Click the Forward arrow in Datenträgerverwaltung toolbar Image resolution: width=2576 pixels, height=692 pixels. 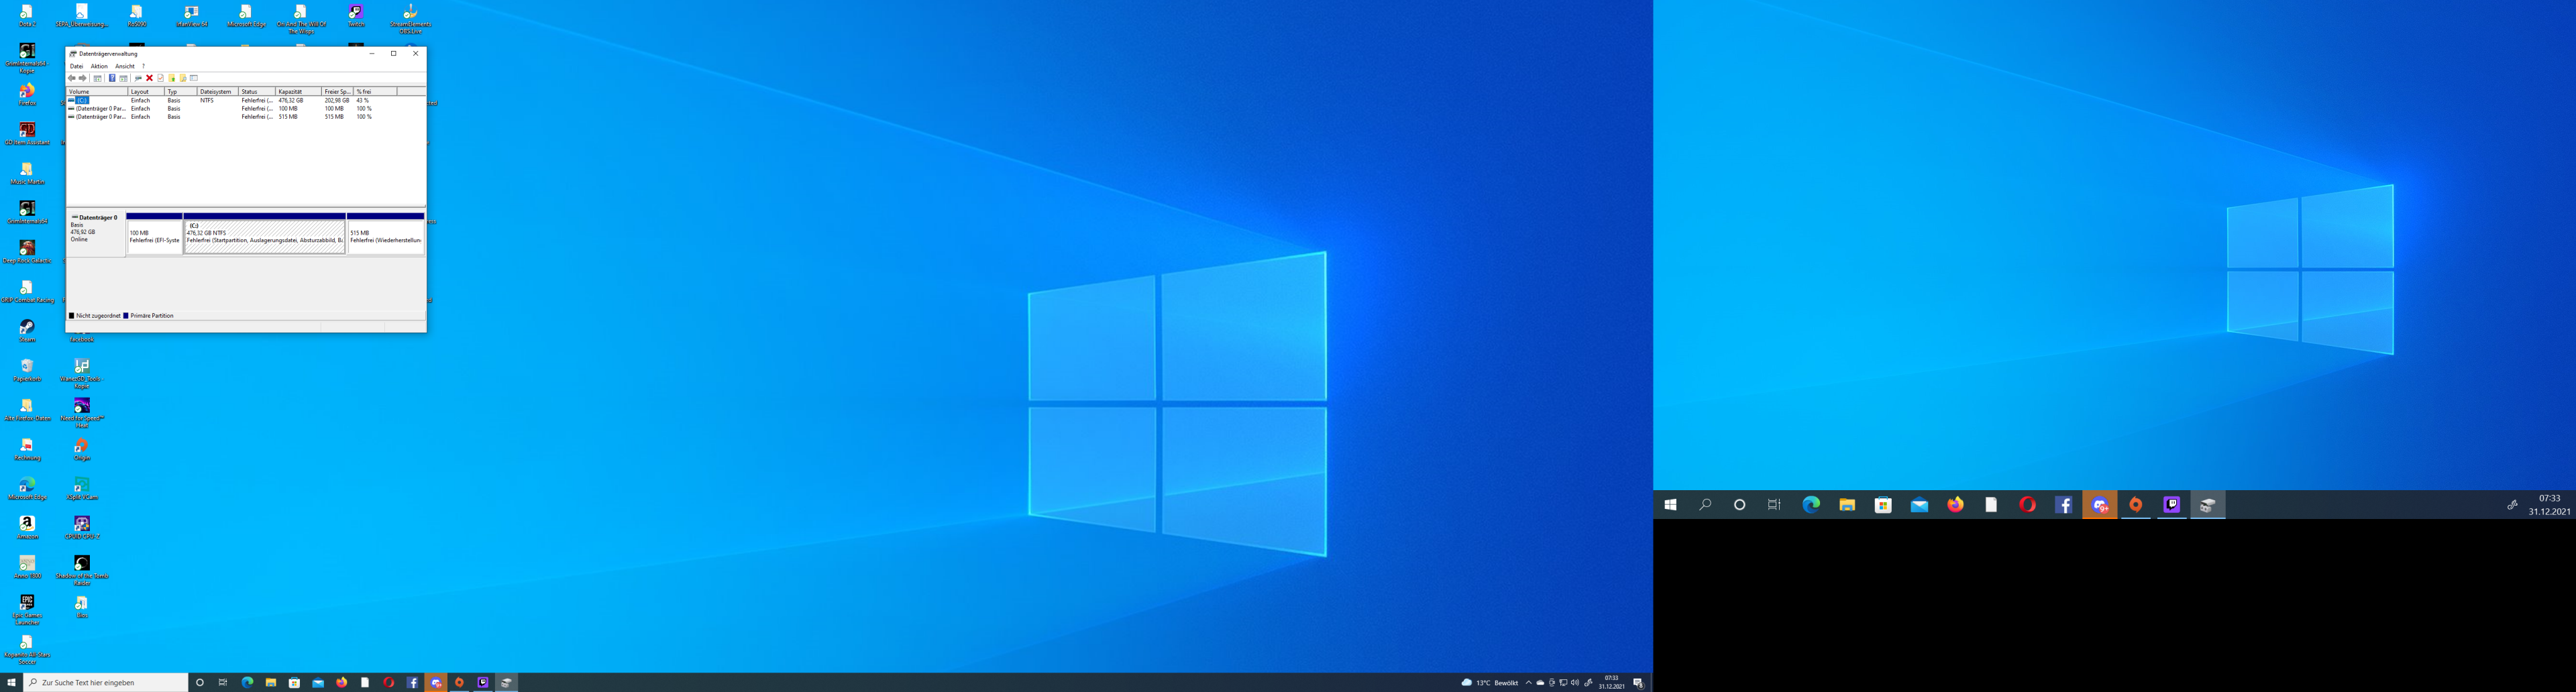(83, 78)
